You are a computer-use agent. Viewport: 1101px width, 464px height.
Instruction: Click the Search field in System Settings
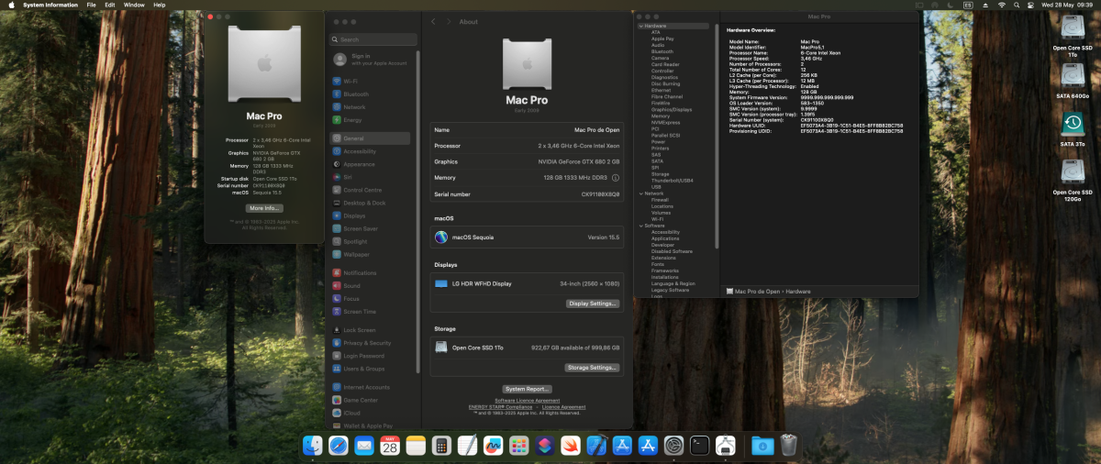tap(372, 39)
